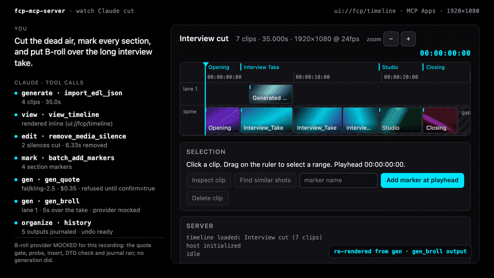
Task: Select the second Interview_Take clip
Action: [x=317, y=120]
